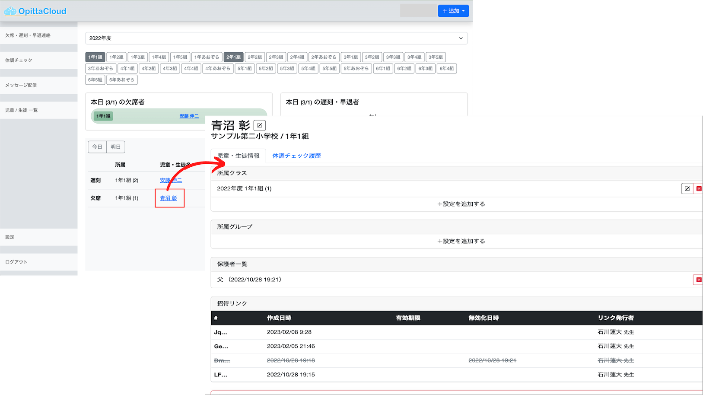Image resolution: width=703 pixels, height=395 pixels.
Task: Select the 6年4組 class button
Action: pos(447,68)
